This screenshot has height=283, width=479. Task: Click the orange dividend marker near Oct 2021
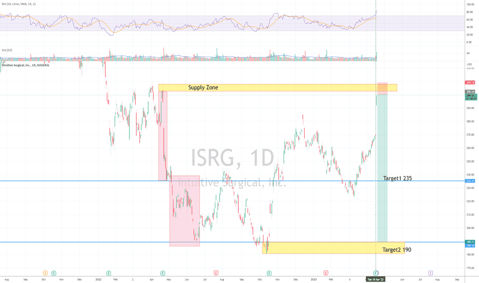(x=45, y=273)
